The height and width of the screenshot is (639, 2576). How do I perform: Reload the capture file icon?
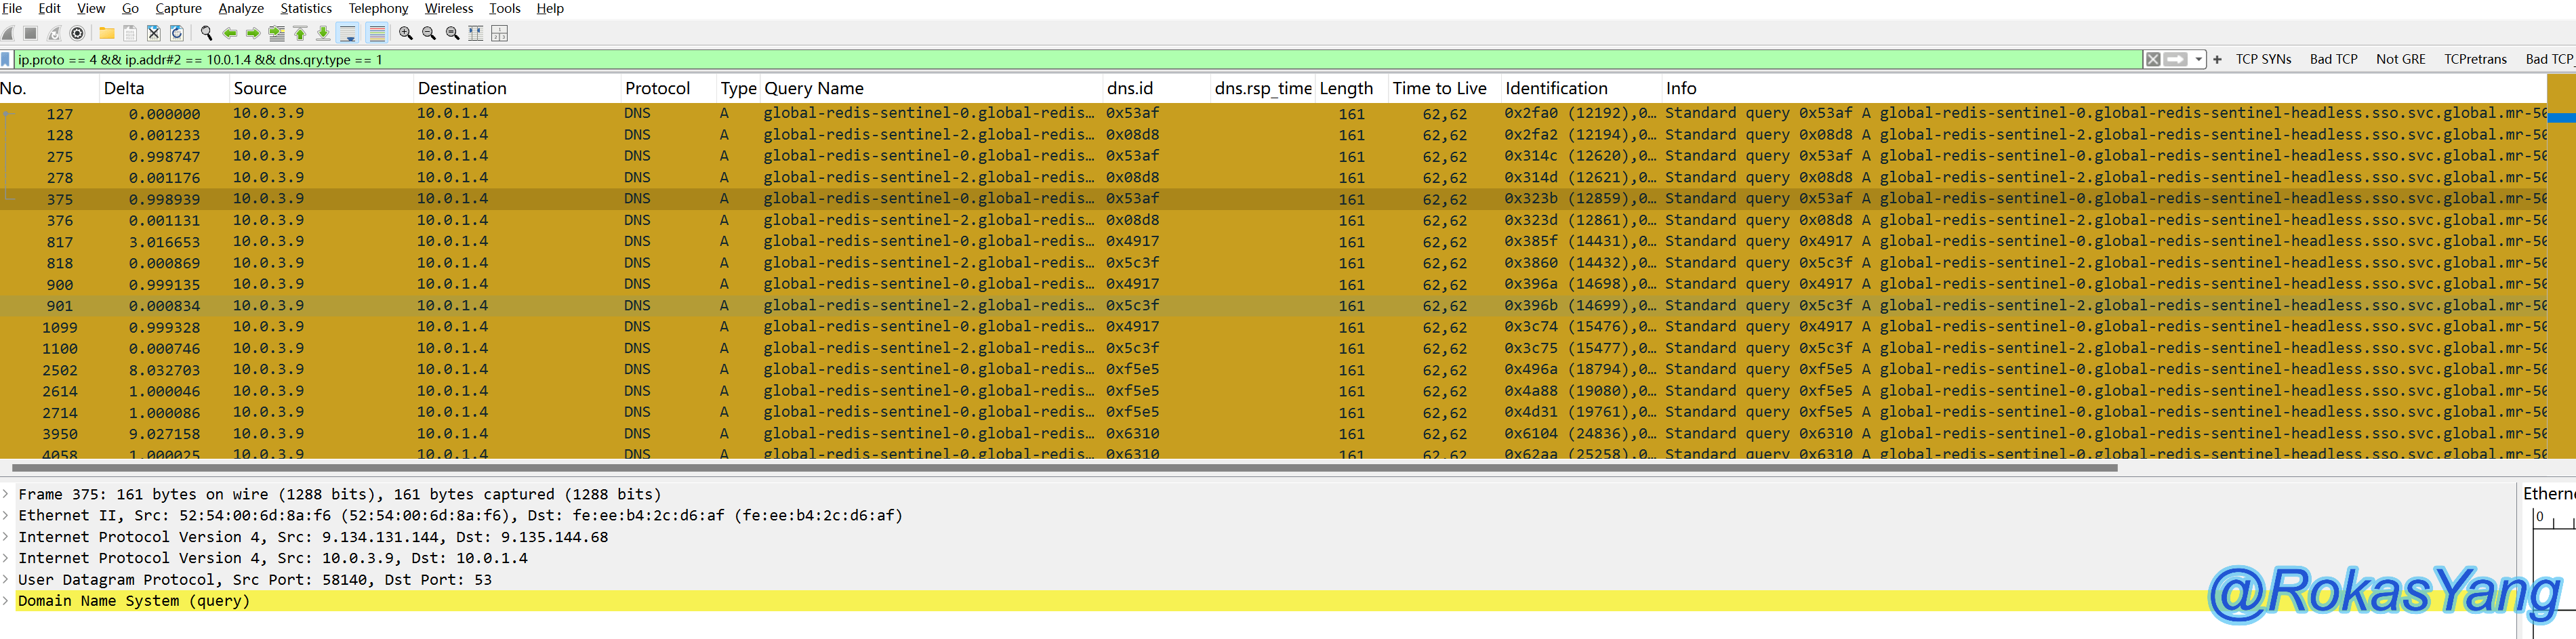click(177, 33)
